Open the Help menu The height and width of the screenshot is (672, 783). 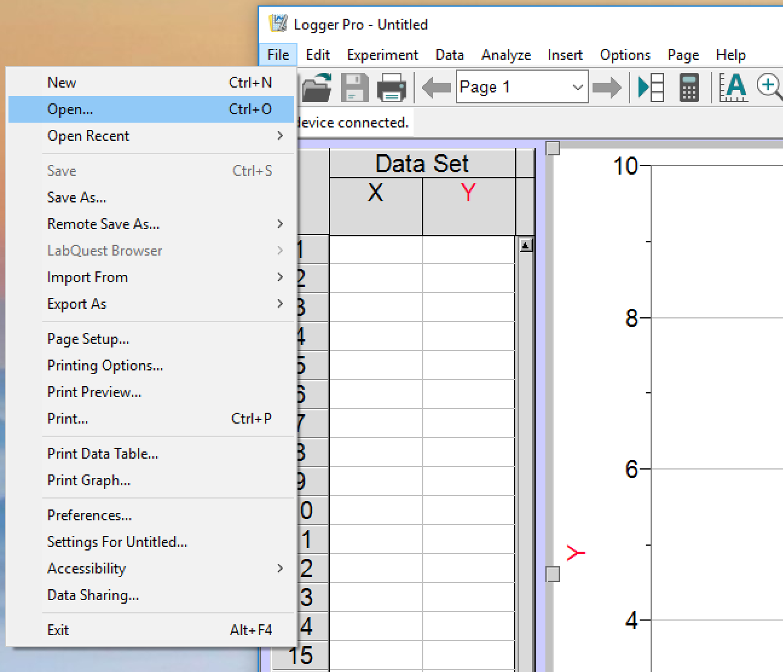731,55
